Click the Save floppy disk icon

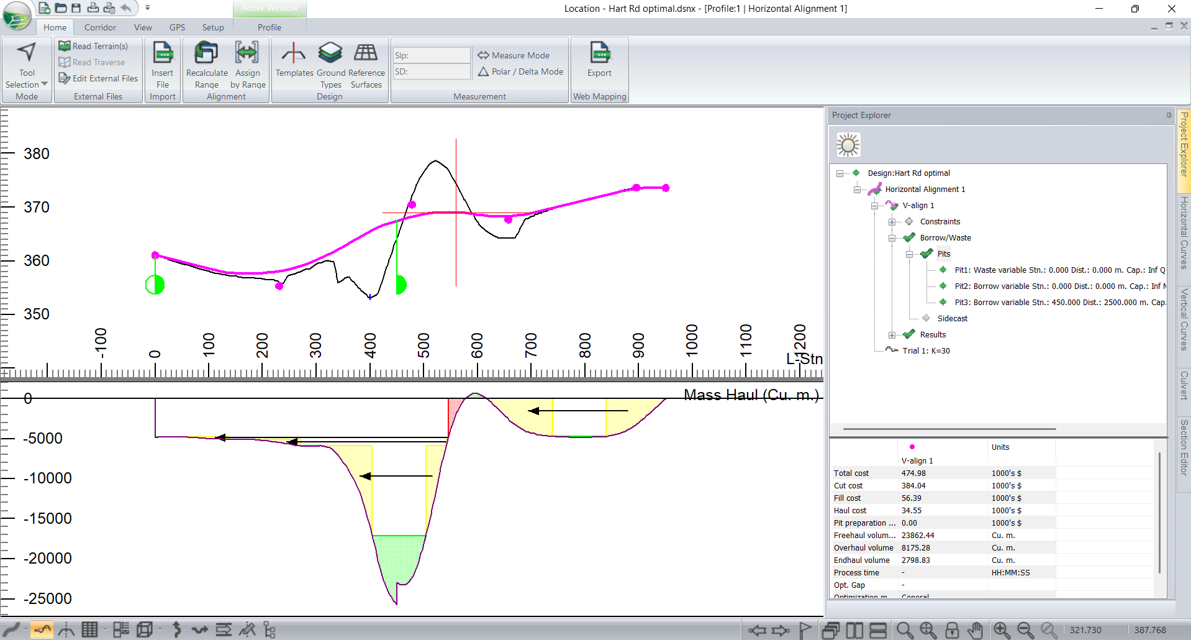tap(76, 8)
